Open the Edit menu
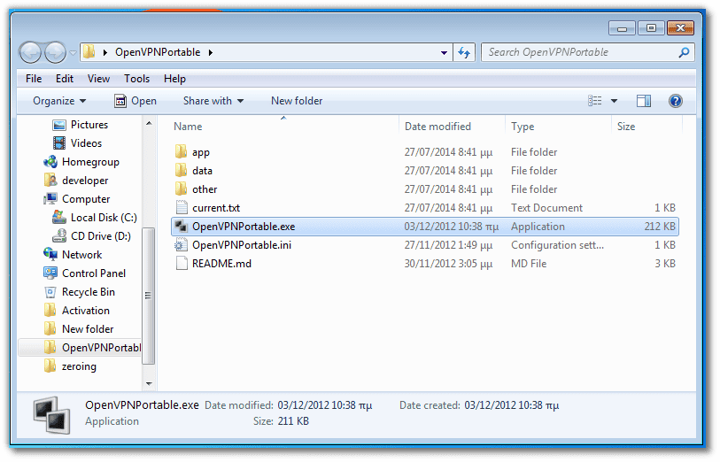720x462 pixels. pos(65,79)
